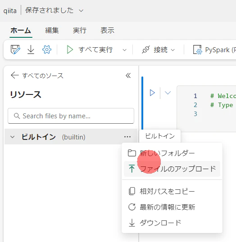This screenshot has width=236, height=242.
Task: Click the magnifier icon in search box
Action: tap(17, 116)
